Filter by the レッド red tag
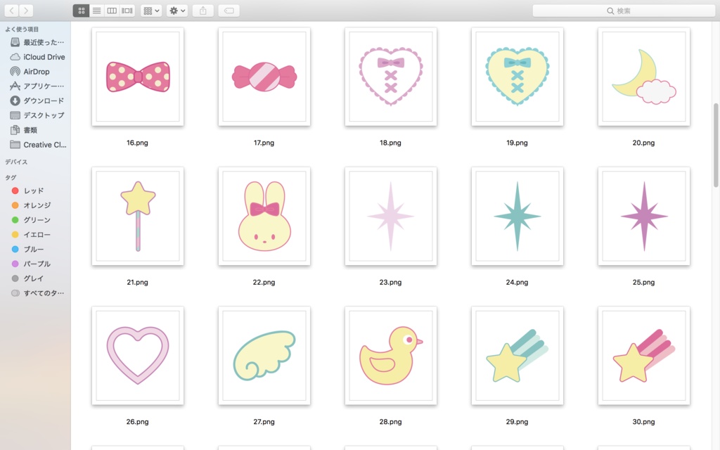Image resolution: width=720 pixels, height=450 pixels. (27, 191)
